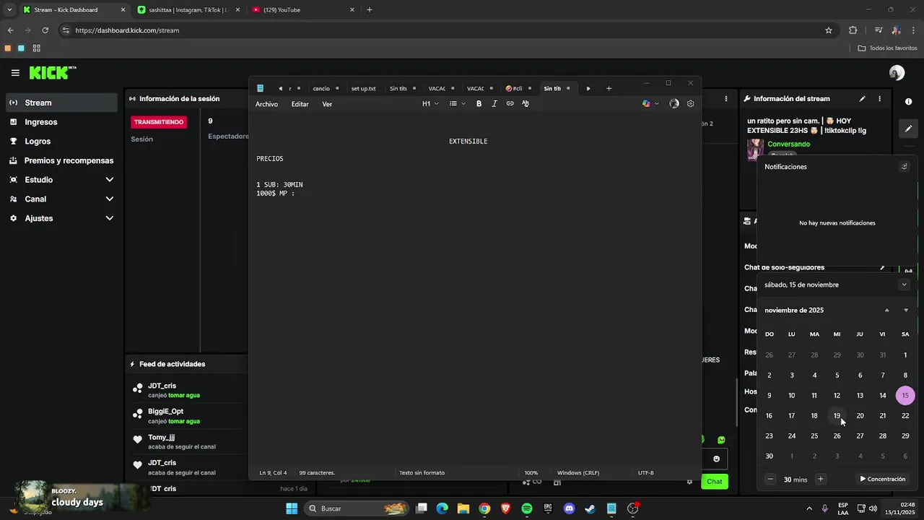Open the list style dropdown in Notepad
This screenshot has width=924, height=520.
tap(457, 104)
